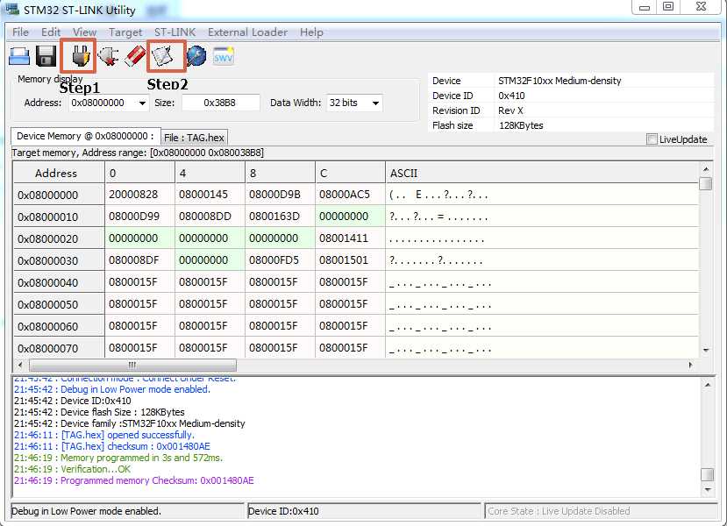Click log line 'Verification...OK'
The width and height of the screenshot is (727, 526).
click(x=72, y=469)
